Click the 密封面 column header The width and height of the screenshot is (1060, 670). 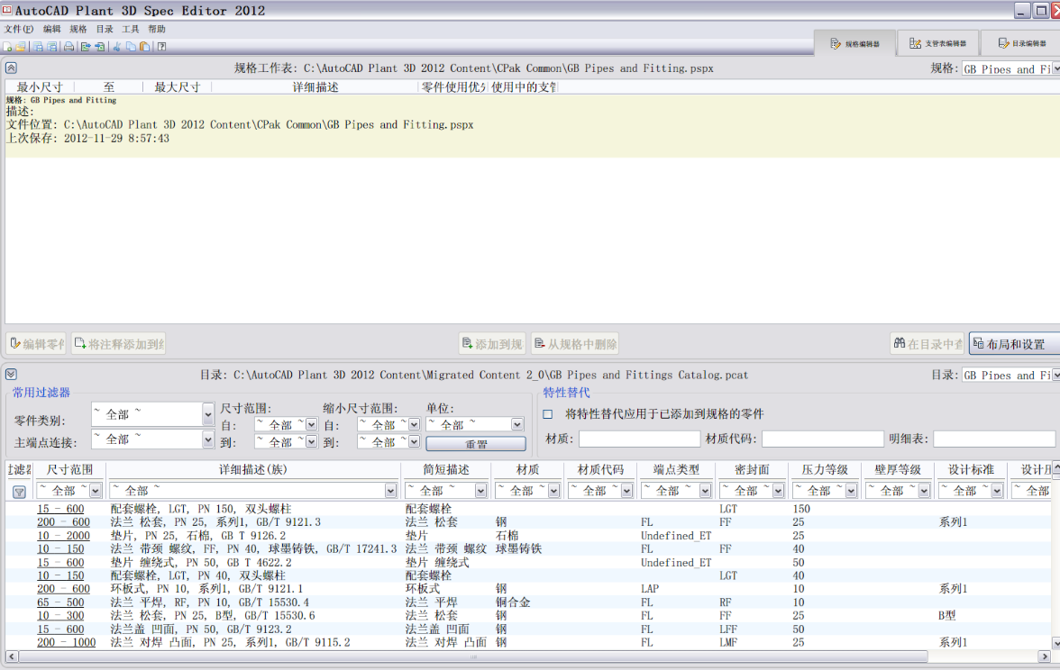(752, 469)
